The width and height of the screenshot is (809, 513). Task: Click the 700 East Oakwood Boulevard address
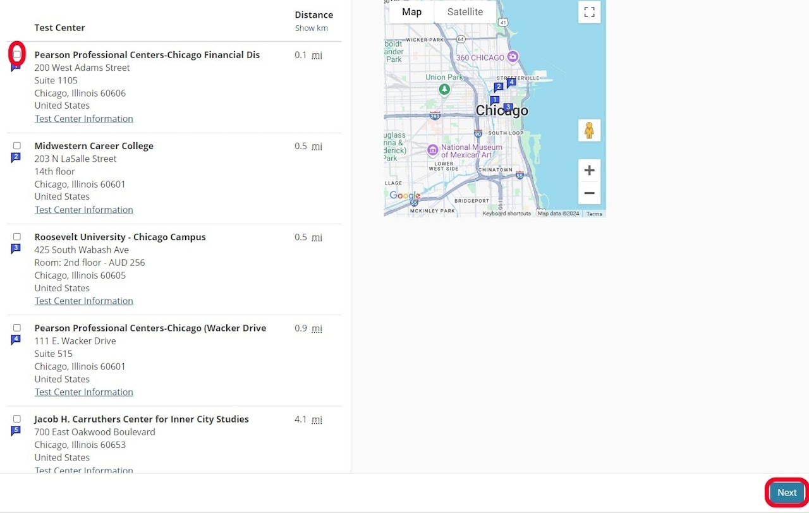(95, 432)
